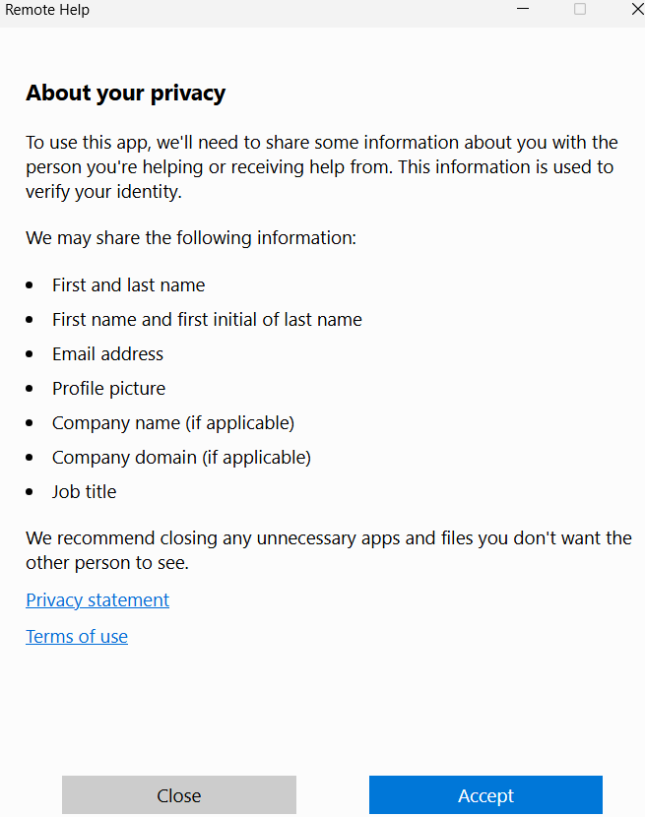Viewport: 645px width, 817px height.
Task: Click Company name (if applicable) item
Action: (173, 423)
